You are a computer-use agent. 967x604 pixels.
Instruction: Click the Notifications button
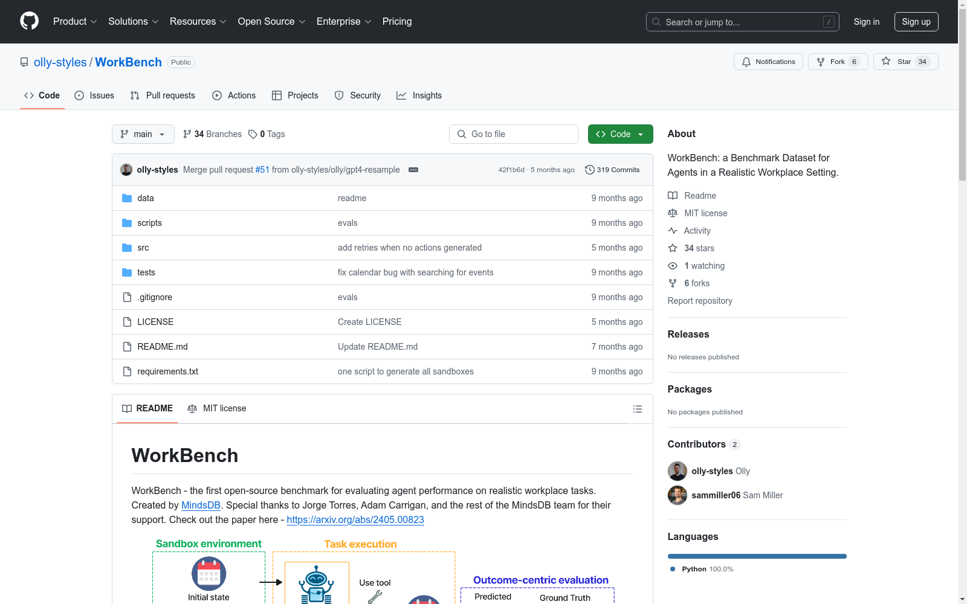768,62
